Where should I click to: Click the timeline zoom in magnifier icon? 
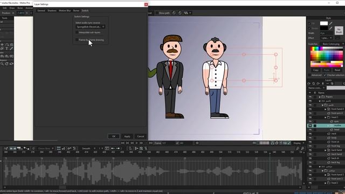(302, 149)
